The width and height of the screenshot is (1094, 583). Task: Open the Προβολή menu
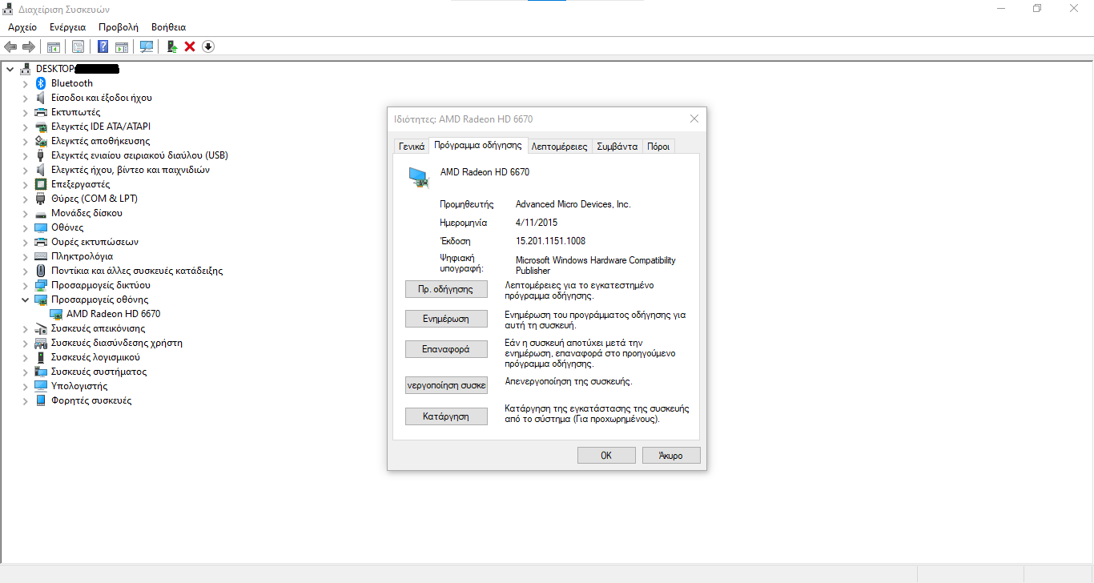click(x=119, y=27)
